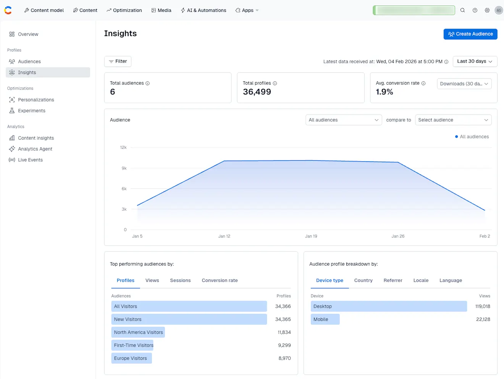504x379 pixels.
Task: Click the Contentful logo in the top left
Action: (8, 10)
